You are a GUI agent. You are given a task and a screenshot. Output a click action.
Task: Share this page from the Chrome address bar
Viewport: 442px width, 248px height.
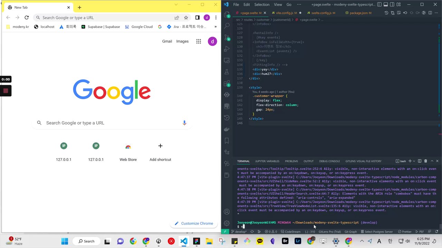(177, 18)
